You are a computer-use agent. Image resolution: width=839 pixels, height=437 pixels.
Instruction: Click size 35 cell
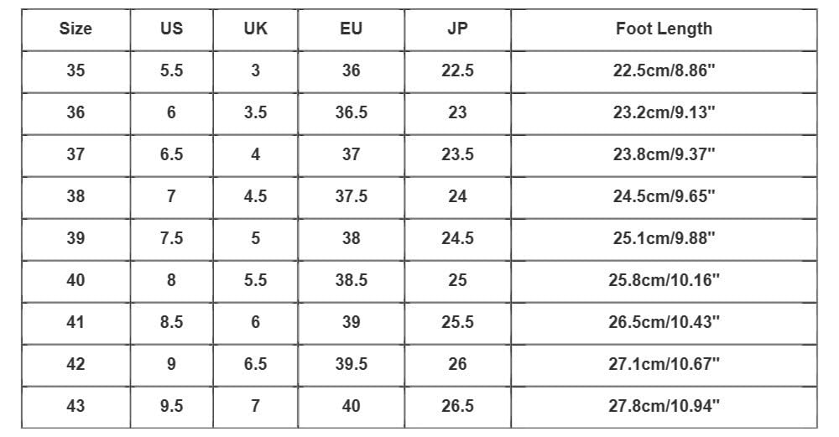point(76,70)
